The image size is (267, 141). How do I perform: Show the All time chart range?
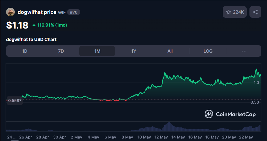[x=170, y=51]
